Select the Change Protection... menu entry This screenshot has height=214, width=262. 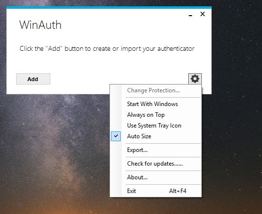(153, 90)
